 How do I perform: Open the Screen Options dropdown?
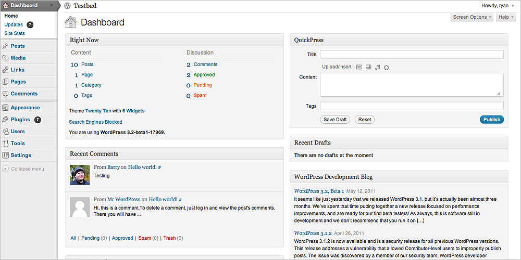472,17
